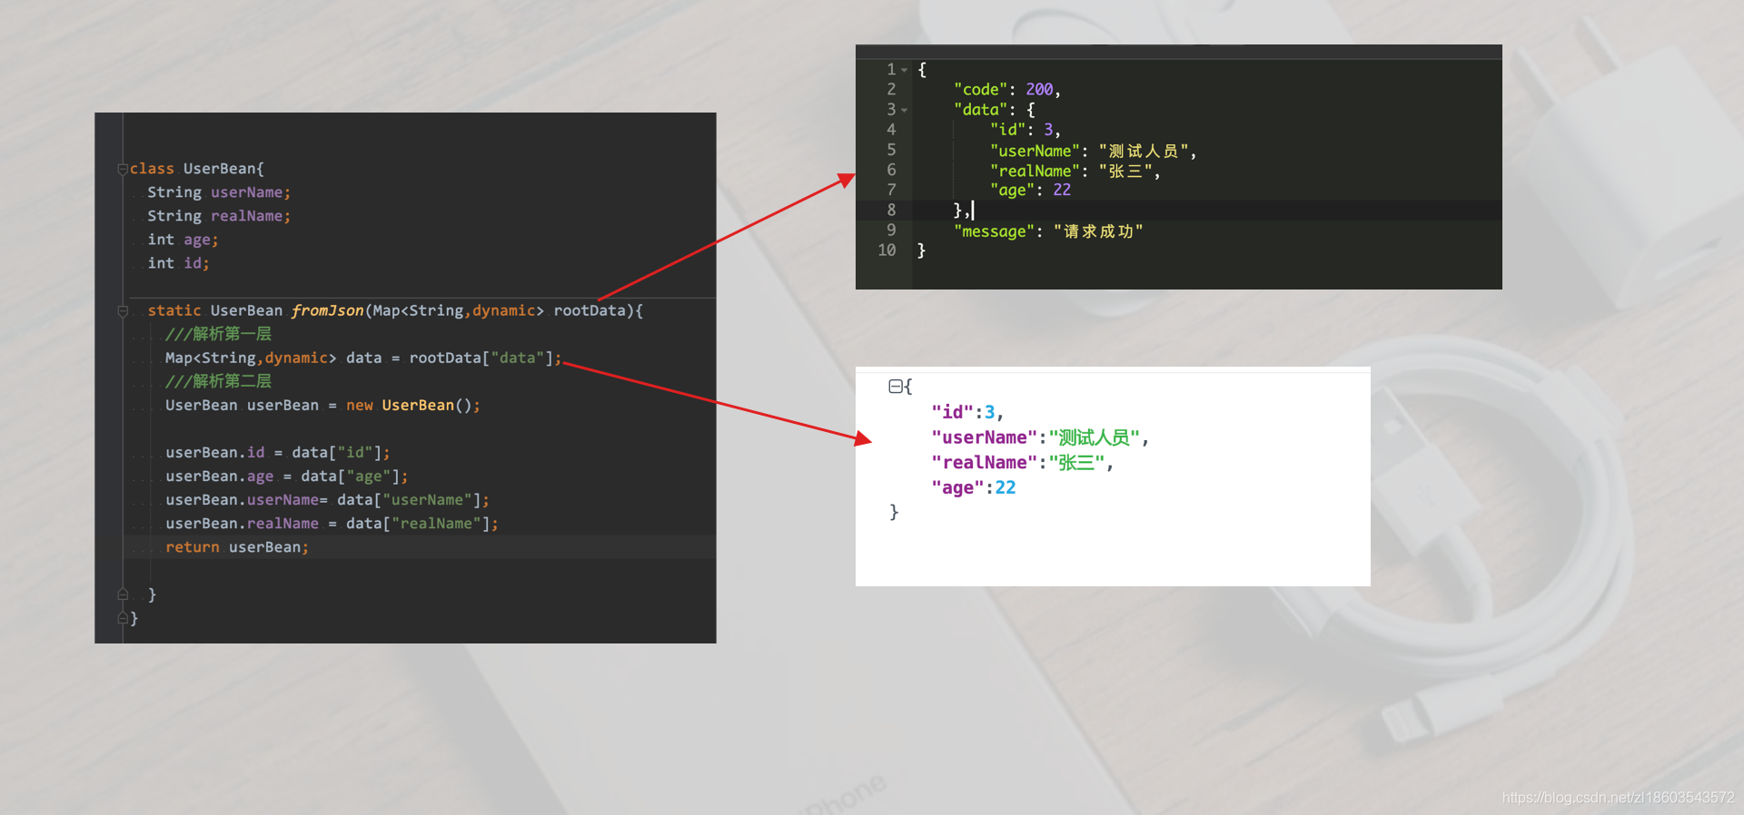This screenshot has width=1744, height=815.
Task: Click line number 8 in the JSON editor gutter
Action: coord(891,210)
